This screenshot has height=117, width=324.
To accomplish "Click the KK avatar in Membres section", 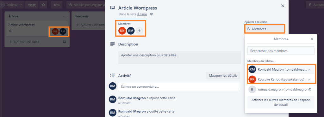I will tap(122, 31).
